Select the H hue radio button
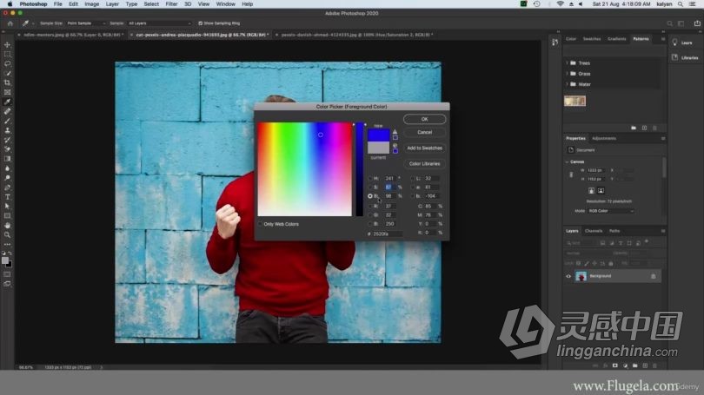Viewport: 704px width, 395px height. [x=370, y=179]
